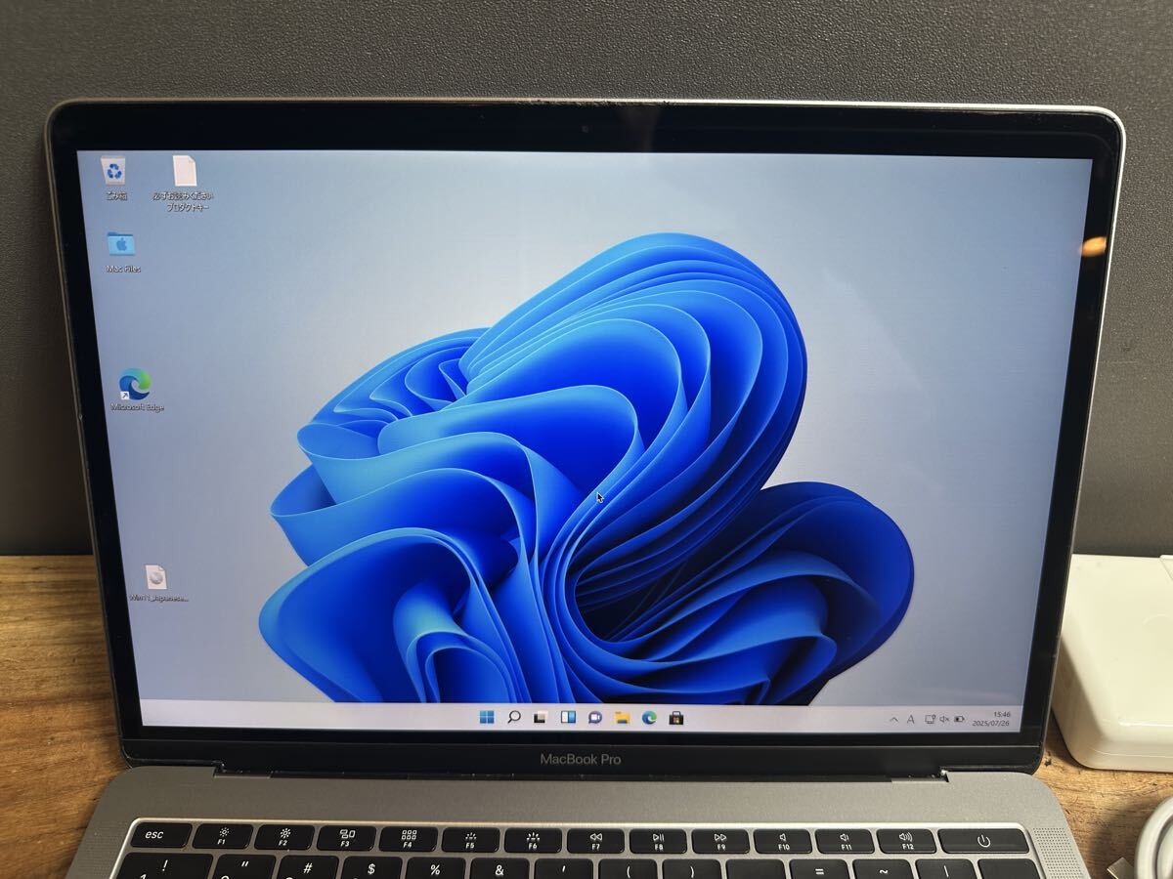The image size is (1173, 879).
Task: Expand the hidden system tray icons chevron
Action: pyautogui.click(x=893, y=720)
